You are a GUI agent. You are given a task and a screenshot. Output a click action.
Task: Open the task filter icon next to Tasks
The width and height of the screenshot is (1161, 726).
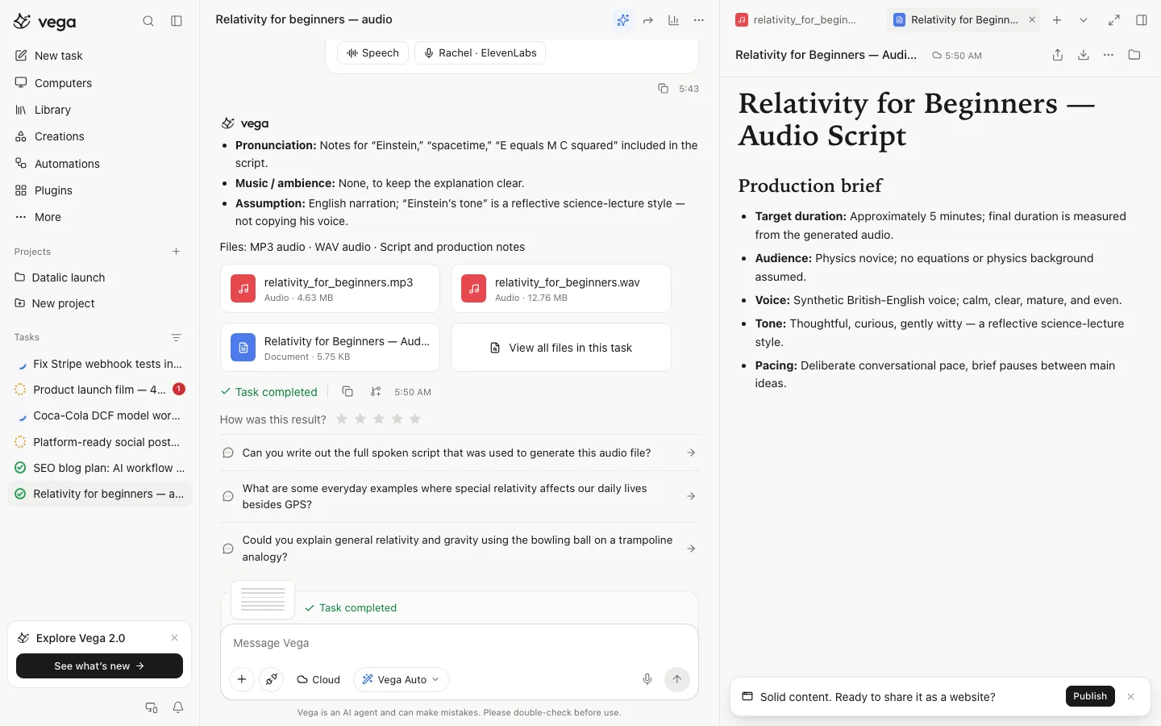176,337
